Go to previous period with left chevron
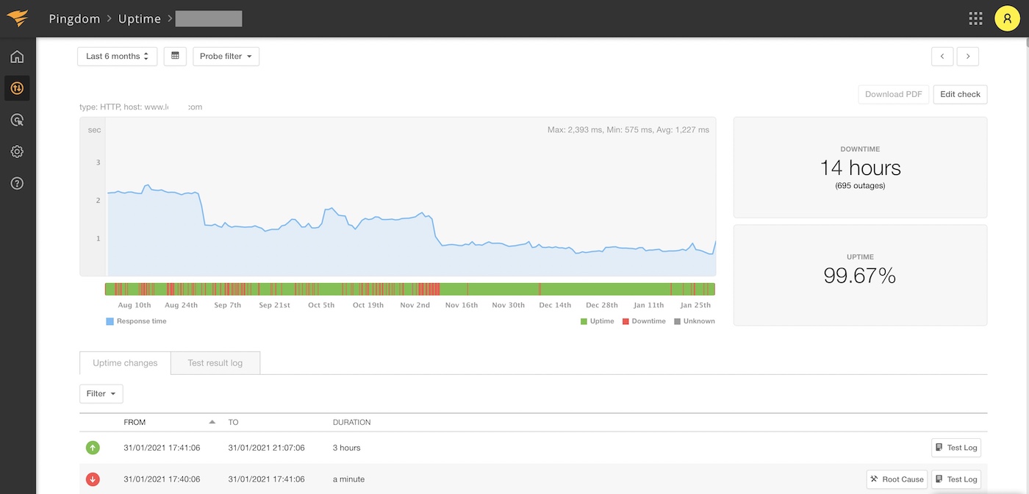The height and width of the screenshot is (494, 1029). [942, 57]
